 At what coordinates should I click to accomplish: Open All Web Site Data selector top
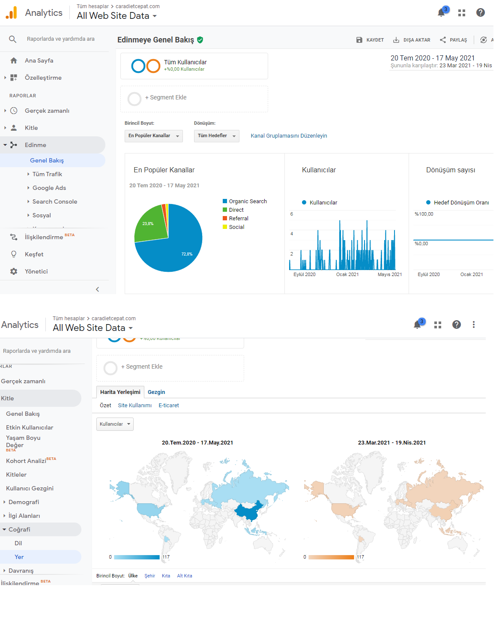click(117, 16)
